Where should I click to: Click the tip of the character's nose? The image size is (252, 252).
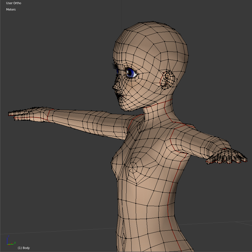click(x=114, y=88)
